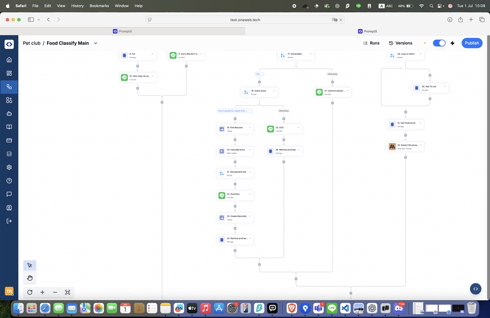Select the pointer cursor tool
Image resolution: width=490 pixels, height=318 pixels.
30,266
